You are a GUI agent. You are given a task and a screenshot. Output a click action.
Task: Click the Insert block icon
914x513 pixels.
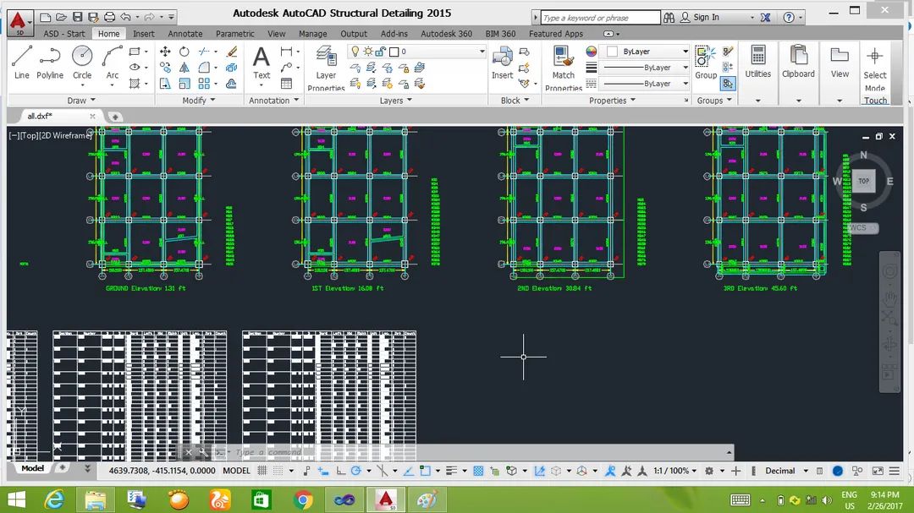502,63
